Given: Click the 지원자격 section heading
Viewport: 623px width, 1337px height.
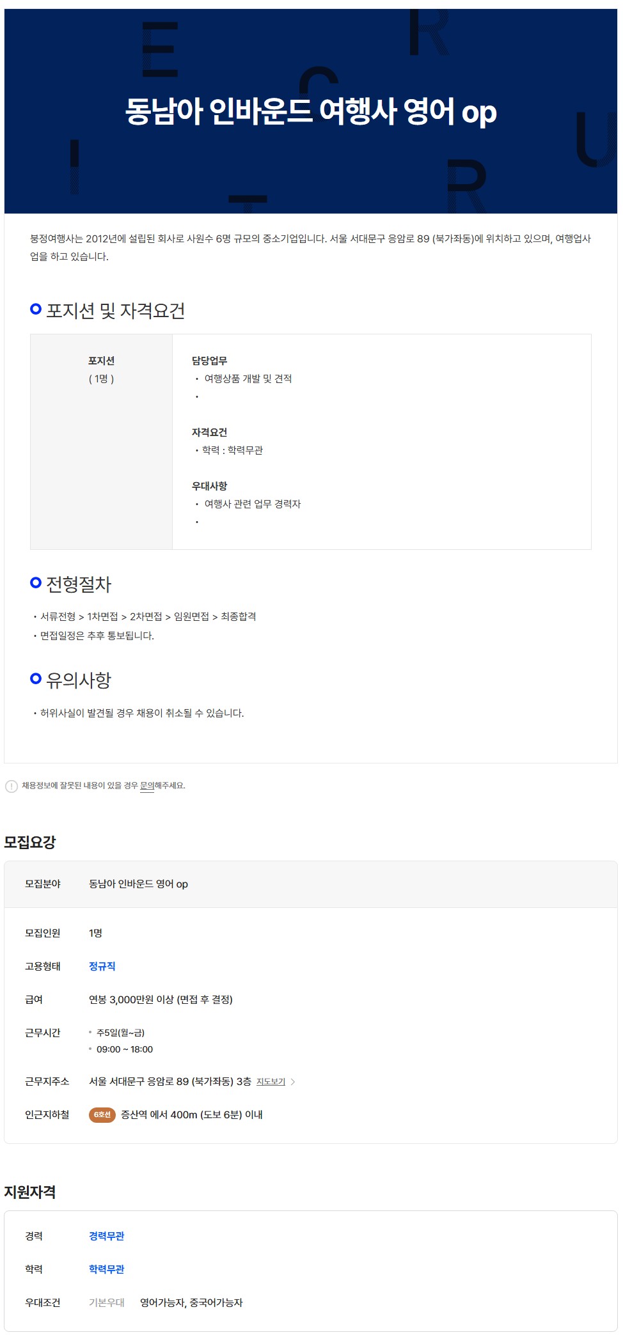Looking at the screenshot, I should (30, 1192).
